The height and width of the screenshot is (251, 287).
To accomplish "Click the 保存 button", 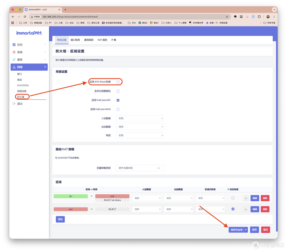I will pos(254,230).
